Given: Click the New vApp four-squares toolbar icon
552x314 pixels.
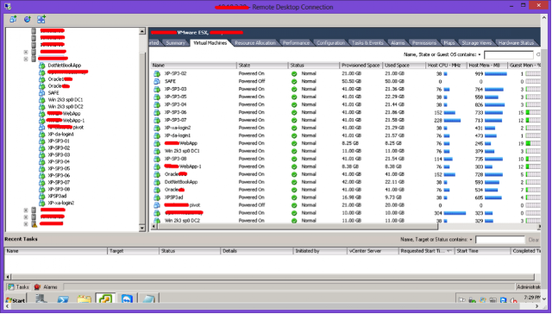Looking at the screenshot, I should point(41,19).
